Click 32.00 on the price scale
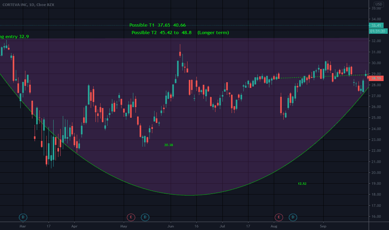This screenshot has width=389, height=230. pos(376,41)
